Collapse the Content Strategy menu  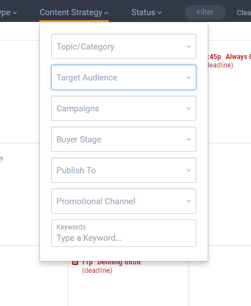[x=74, y=12]
